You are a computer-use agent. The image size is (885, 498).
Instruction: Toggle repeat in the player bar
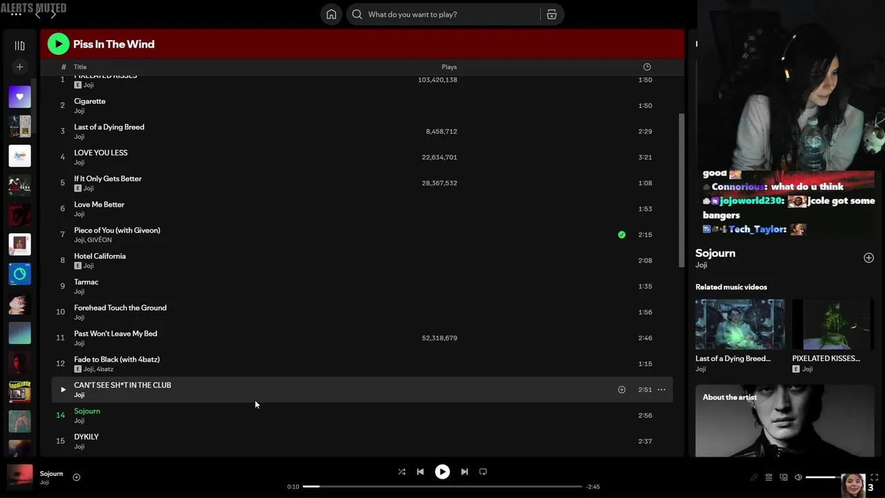pos(483,472)
